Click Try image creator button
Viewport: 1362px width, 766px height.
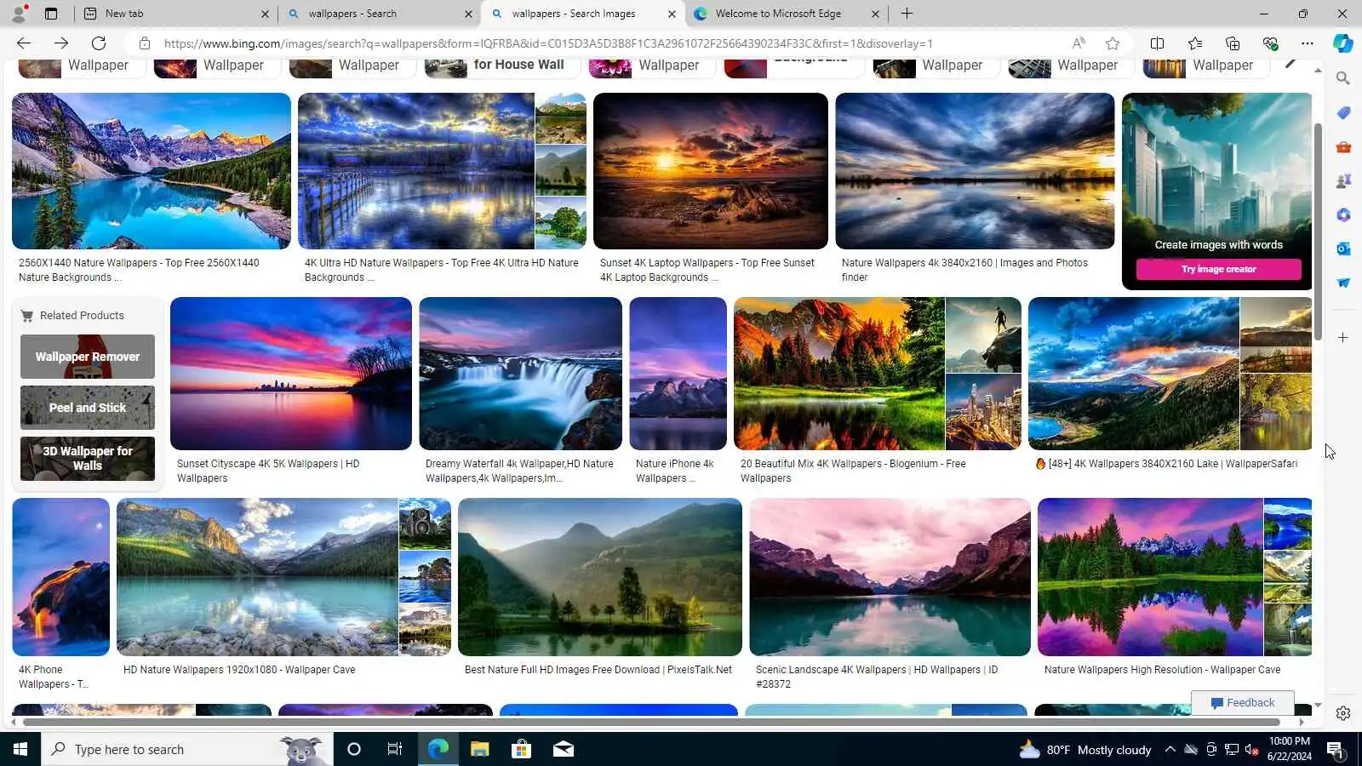click(x=1218, y=269)
